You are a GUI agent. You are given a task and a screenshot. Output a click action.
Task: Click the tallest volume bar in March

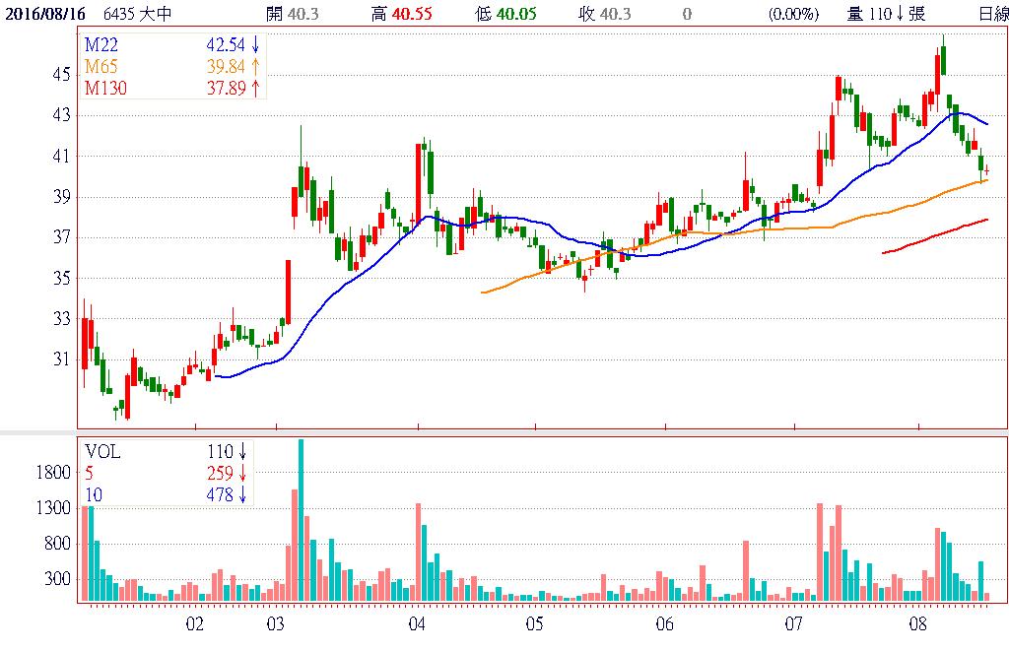[x=301, y=520]
